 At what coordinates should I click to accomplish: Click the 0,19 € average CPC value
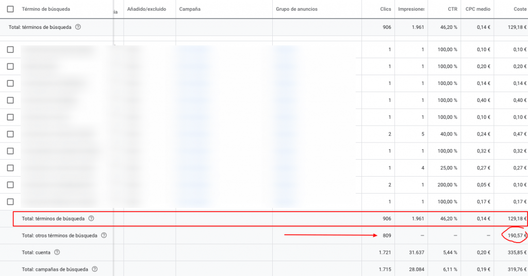coord(484,269)
